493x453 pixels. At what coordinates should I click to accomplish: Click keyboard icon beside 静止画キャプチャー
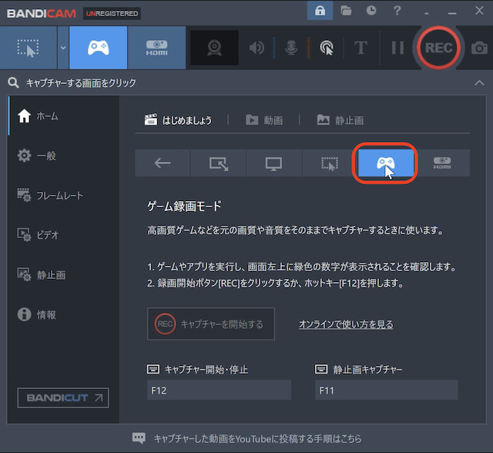point(321,369)
